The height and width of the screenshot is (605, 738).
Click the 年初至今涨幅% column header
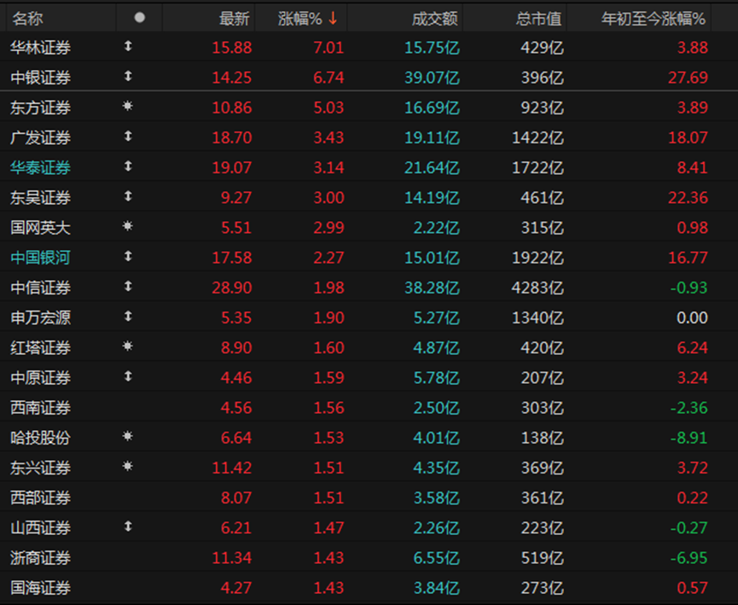[654, 18]
